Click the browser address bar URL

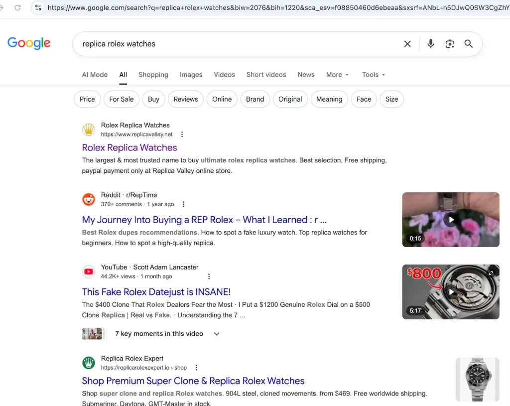pos(278,7)
